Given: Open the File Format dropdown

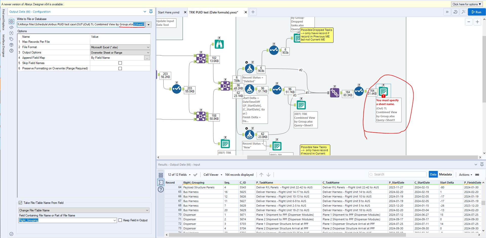Looking at the screenshot, I should pyautogui.click(x=120, y=47).
